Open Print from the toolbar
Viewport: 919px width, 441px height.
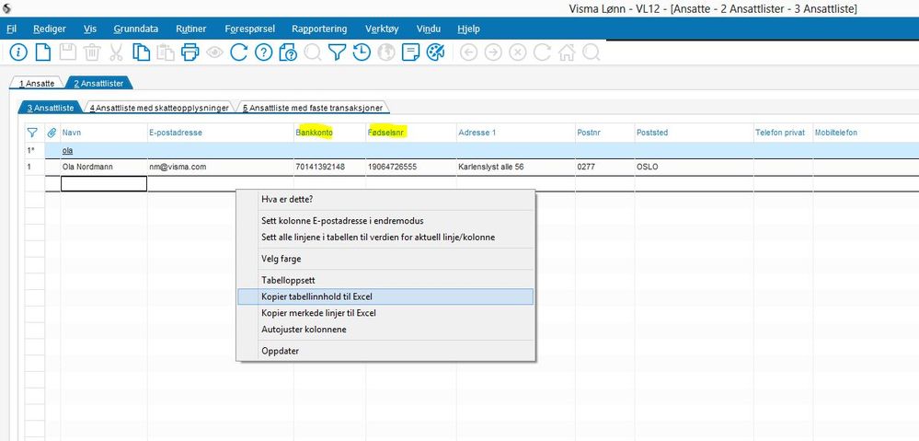tap(190, 52)
